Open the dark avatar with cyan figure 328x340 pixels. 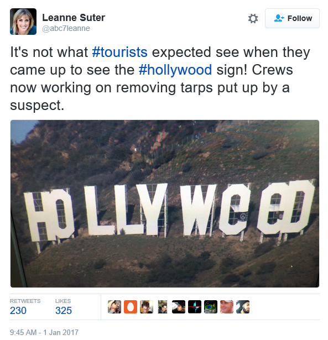point(195,307)
